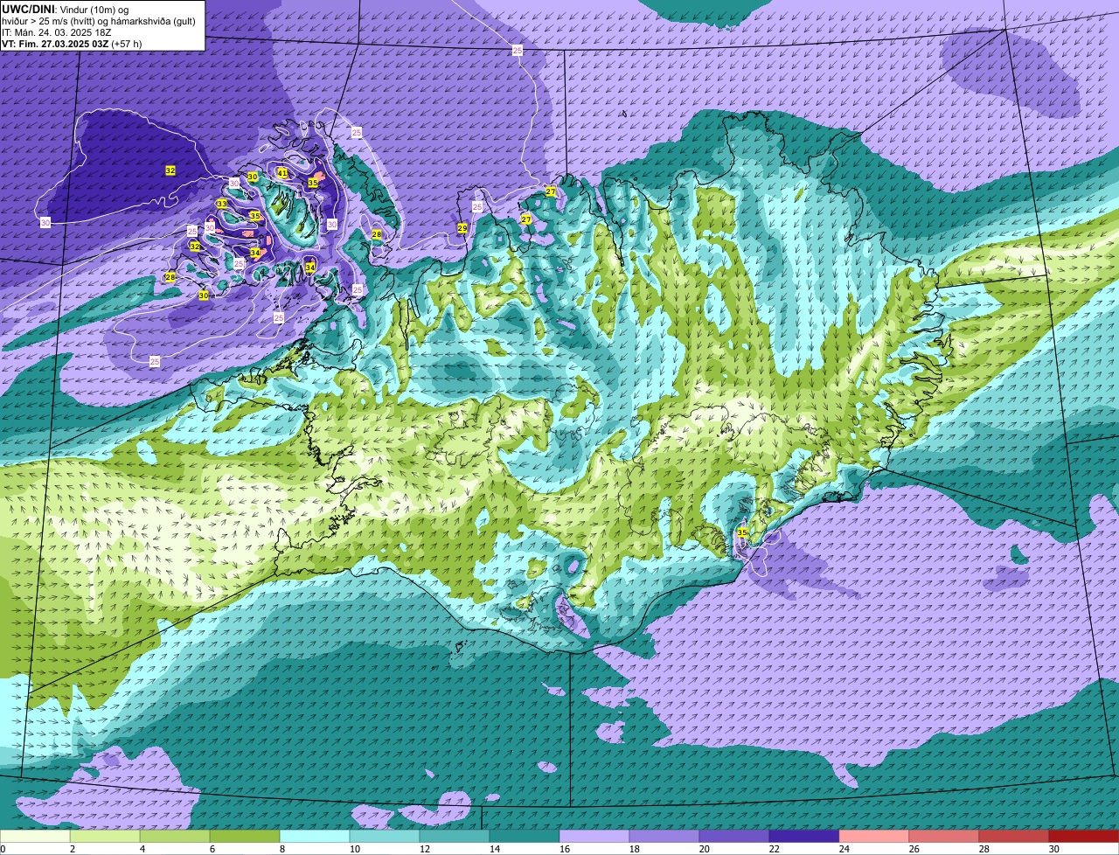Image resolution: width=1119 pixels, height=855 pixels.
Task: Click the valid time 'VT: Fim. 27.03.2025 03Z (+57 h)'
Action: (x=72, y=43)
